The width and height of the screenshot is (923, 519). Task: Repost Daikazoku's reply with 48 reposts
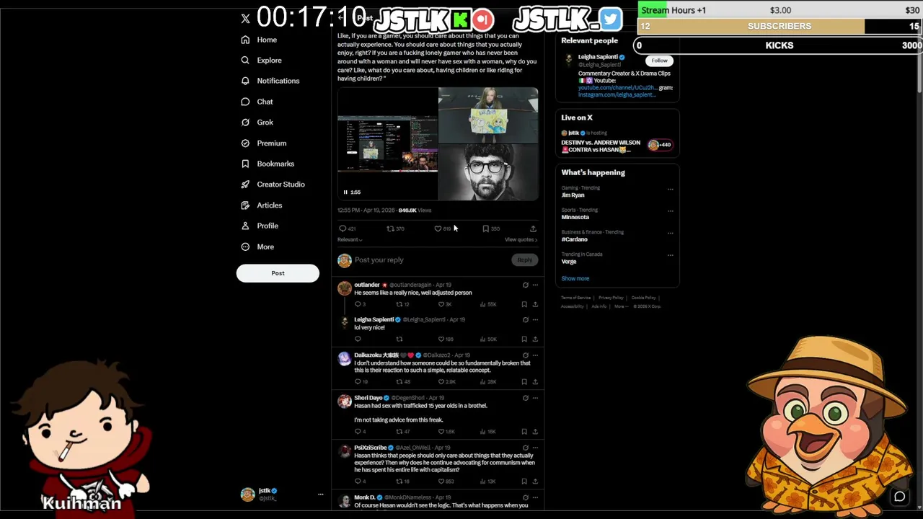click(399, 381)
